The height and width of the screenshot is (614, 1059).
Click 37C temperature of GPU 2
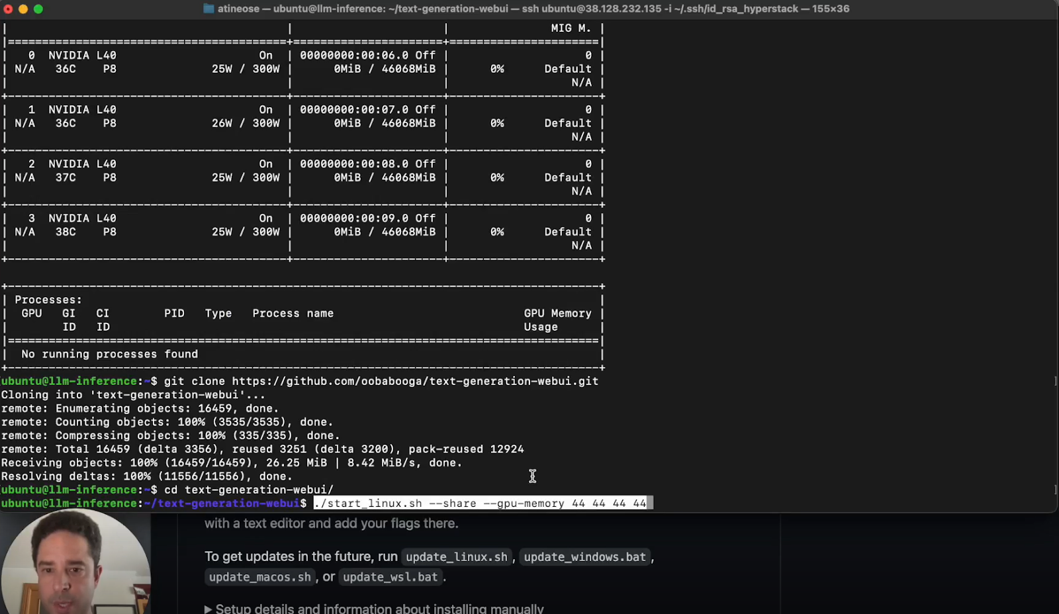(x=66, y=177)
